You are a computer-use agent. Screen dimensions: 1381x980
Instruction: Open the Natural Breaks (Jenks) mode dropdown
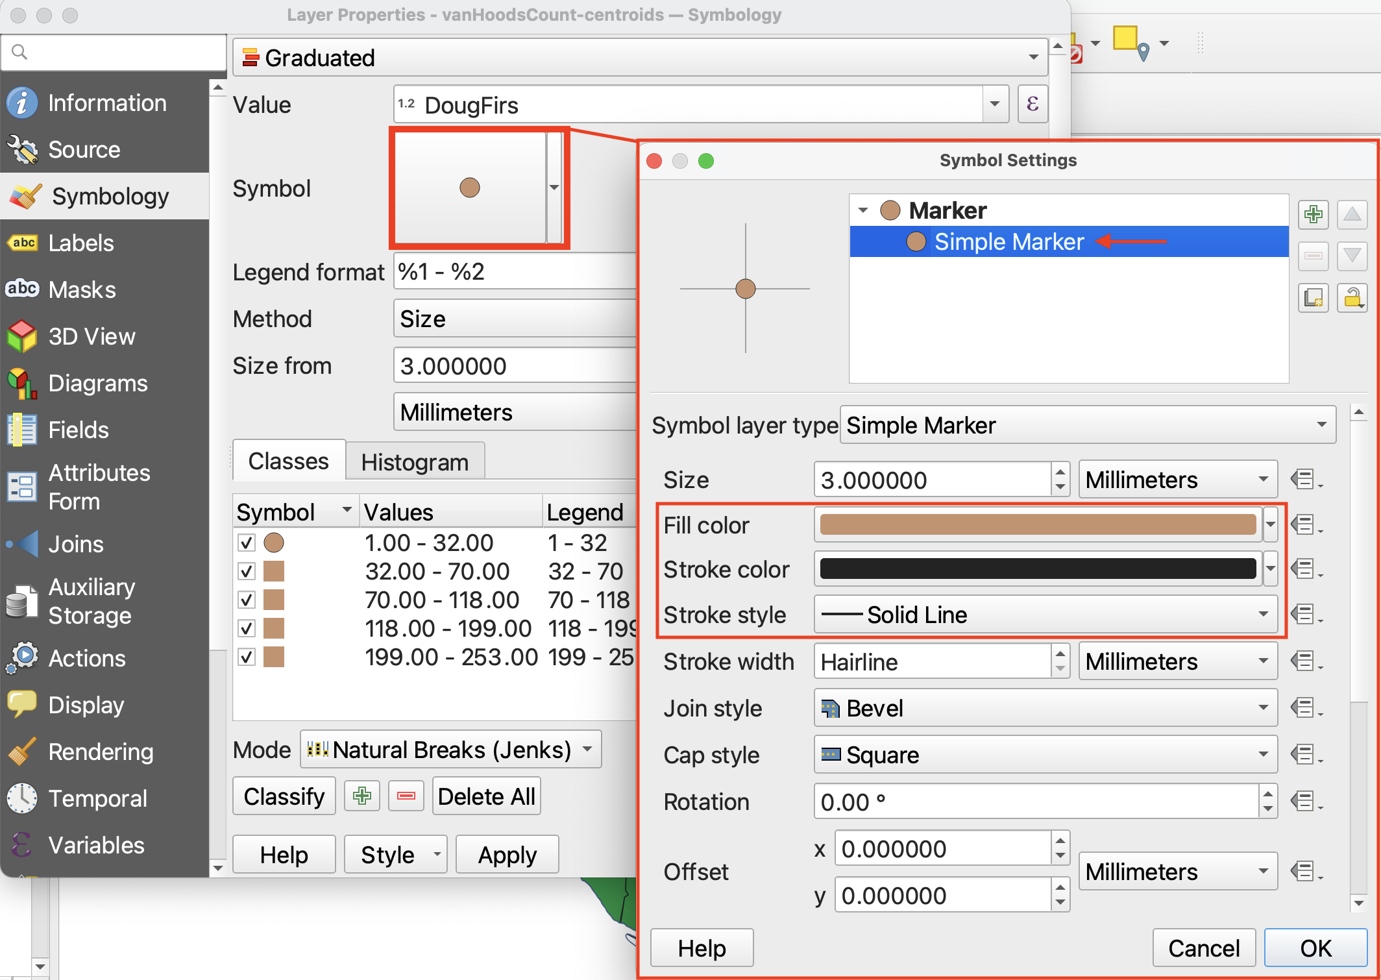coord(451,750)
